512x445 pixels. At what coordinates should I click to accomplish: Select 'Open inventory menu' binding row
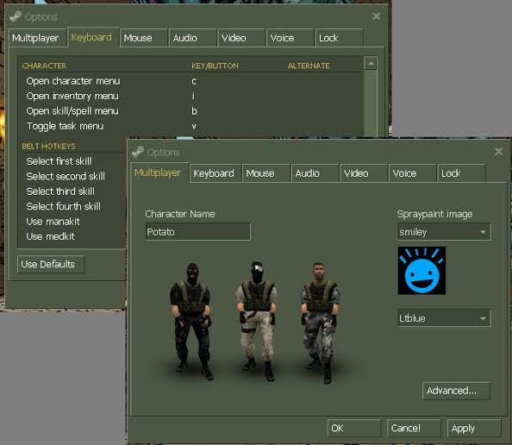coord(191,96)
